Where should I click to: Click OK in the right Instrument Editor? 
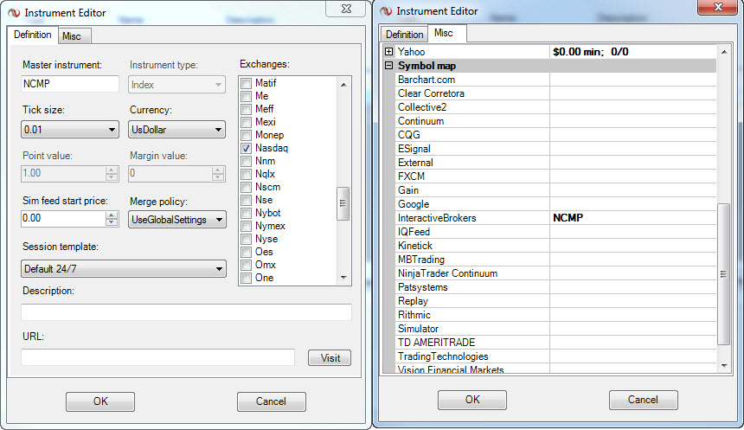[x=472, y=400]
